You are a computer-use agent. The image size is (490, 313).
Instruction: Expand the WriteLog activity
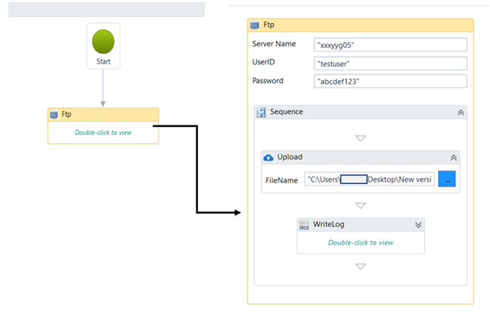(417, 224)
